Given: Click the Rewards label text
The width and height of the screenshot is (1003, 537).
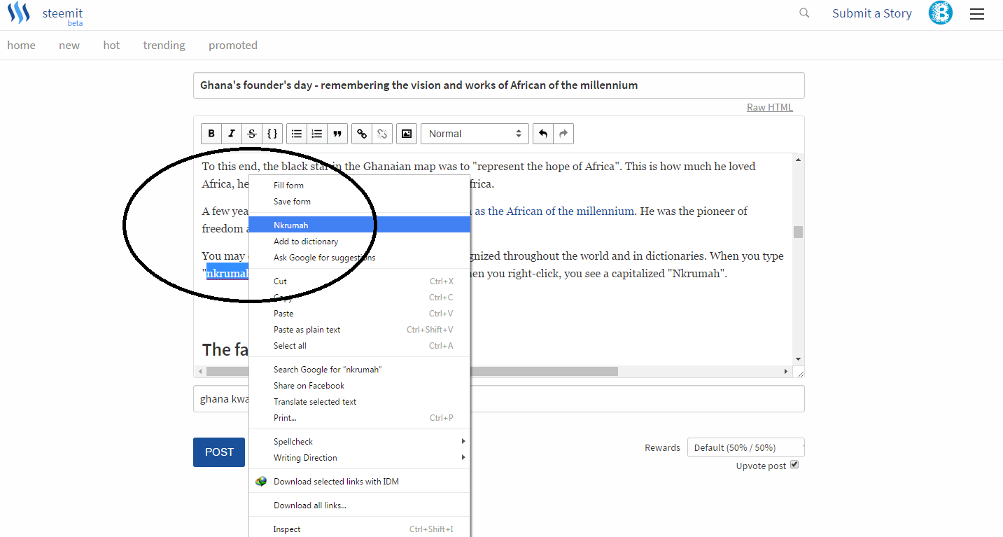Looking at the screenshot, I should click(662, 448).
